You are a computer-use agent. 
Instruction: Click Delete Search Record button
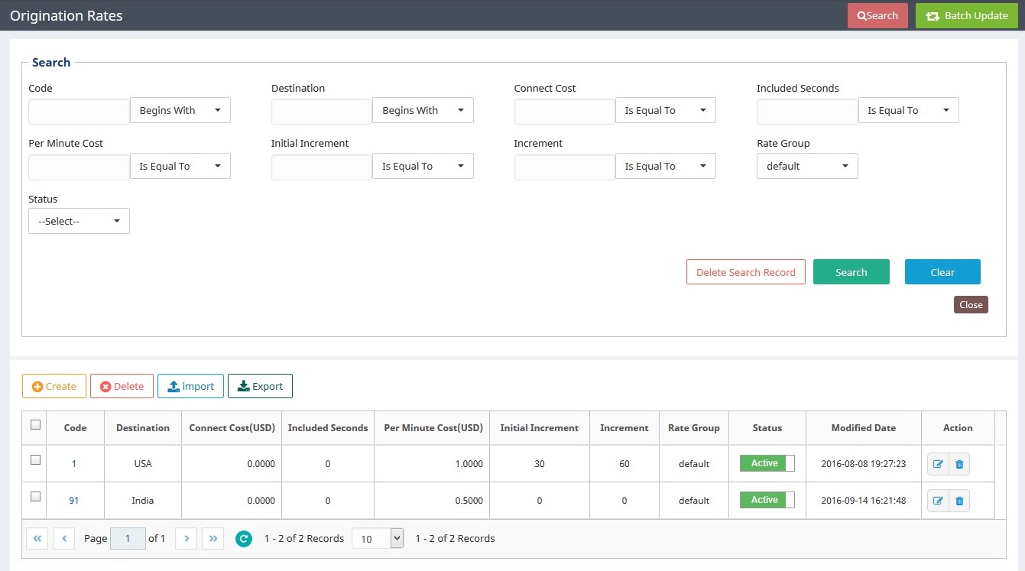(746, 272)
